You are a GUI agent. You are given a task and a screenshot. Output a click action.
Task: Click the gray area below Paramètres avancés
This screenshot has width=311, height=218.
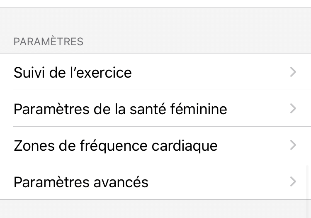pyautogui.click(x=155, y=210)
